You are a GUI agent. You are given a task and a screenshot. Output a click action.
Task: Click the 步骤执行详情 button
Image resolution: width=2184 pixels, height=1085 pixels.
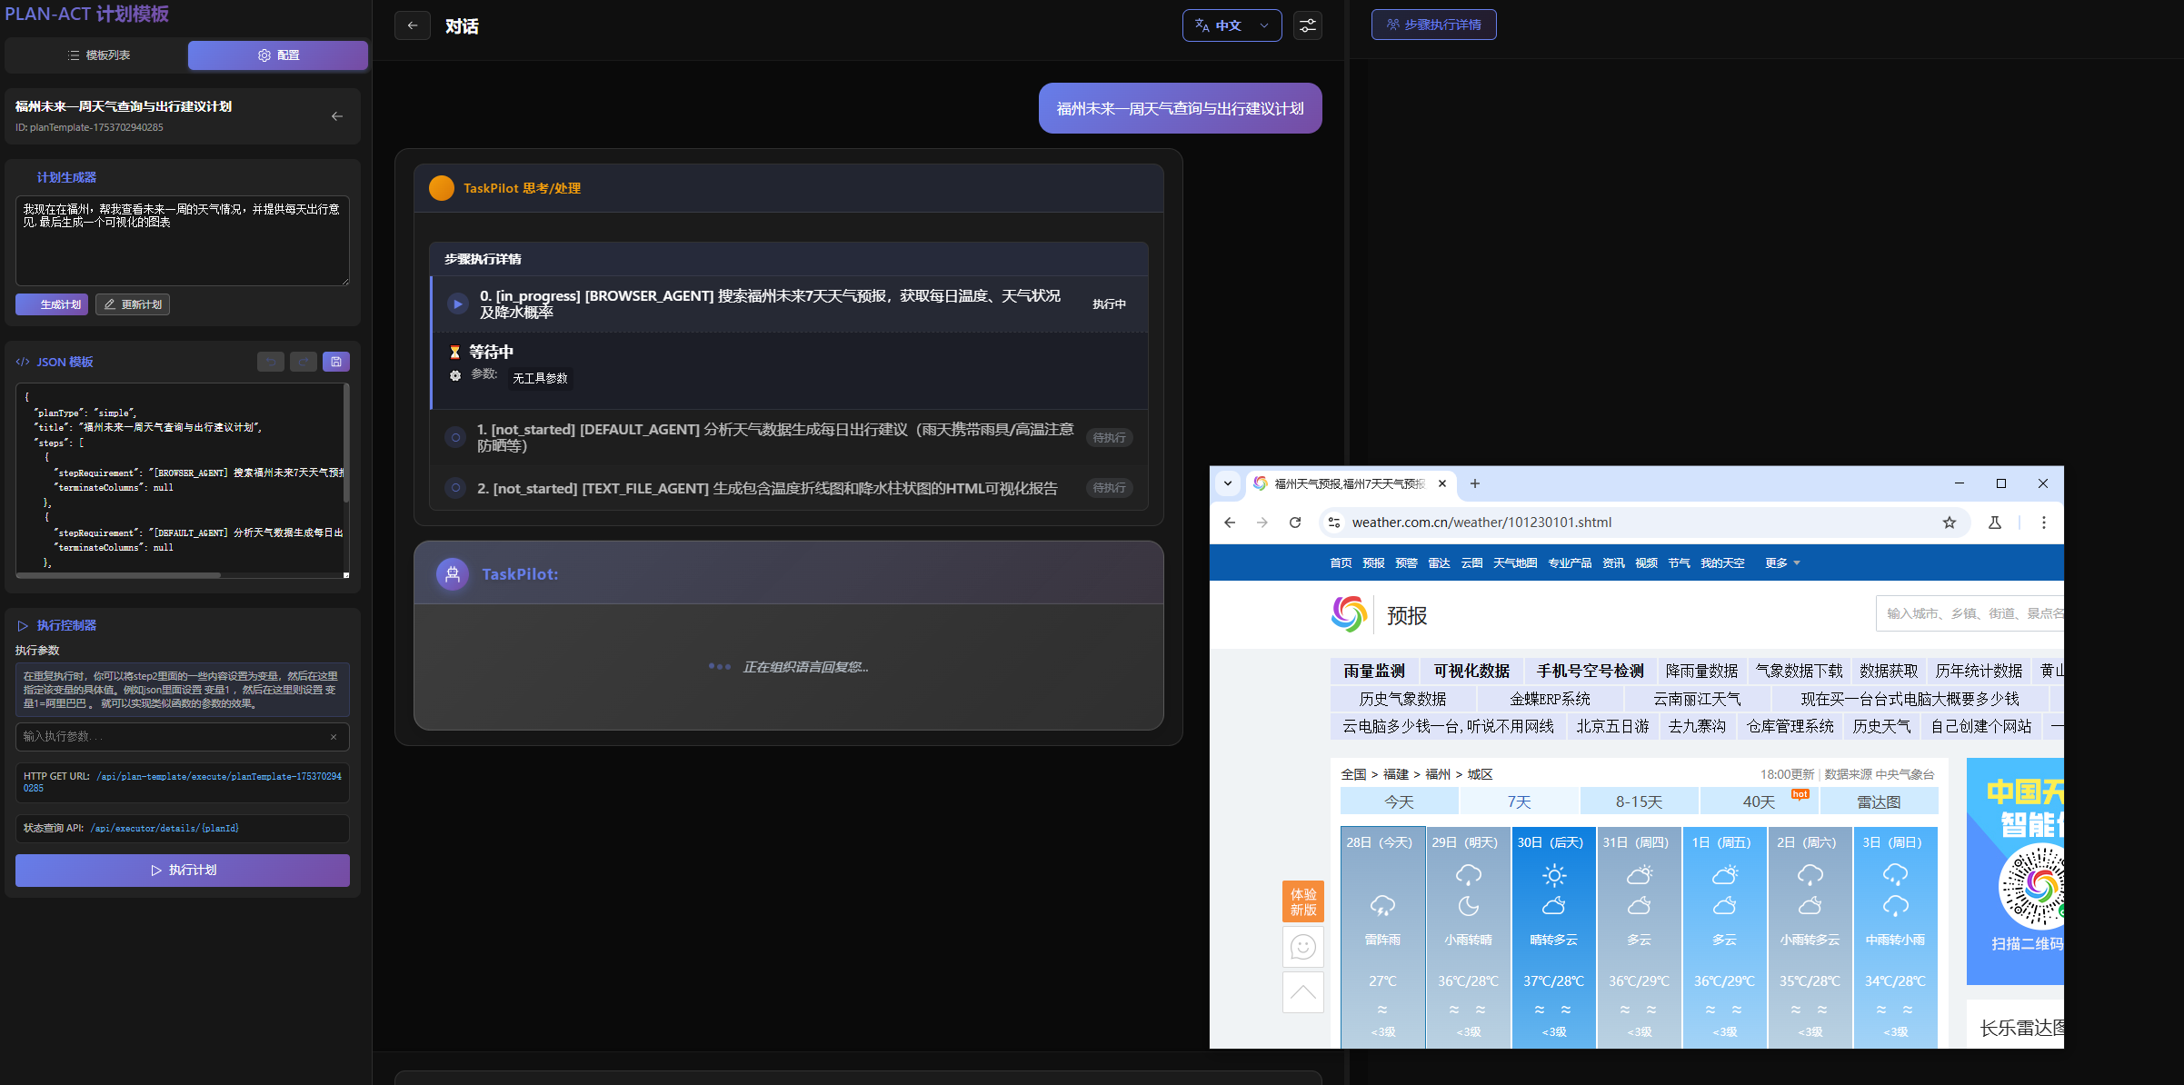pos(1433,25)
